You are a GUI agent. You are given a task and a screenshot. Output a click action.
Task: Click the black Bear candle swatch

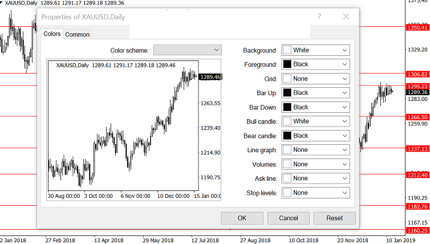click(287, 136)
